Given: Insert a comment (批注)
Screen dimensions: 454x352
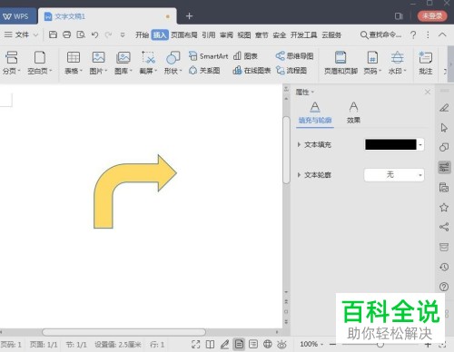Looking at the screenshot, I should [426, 63].
